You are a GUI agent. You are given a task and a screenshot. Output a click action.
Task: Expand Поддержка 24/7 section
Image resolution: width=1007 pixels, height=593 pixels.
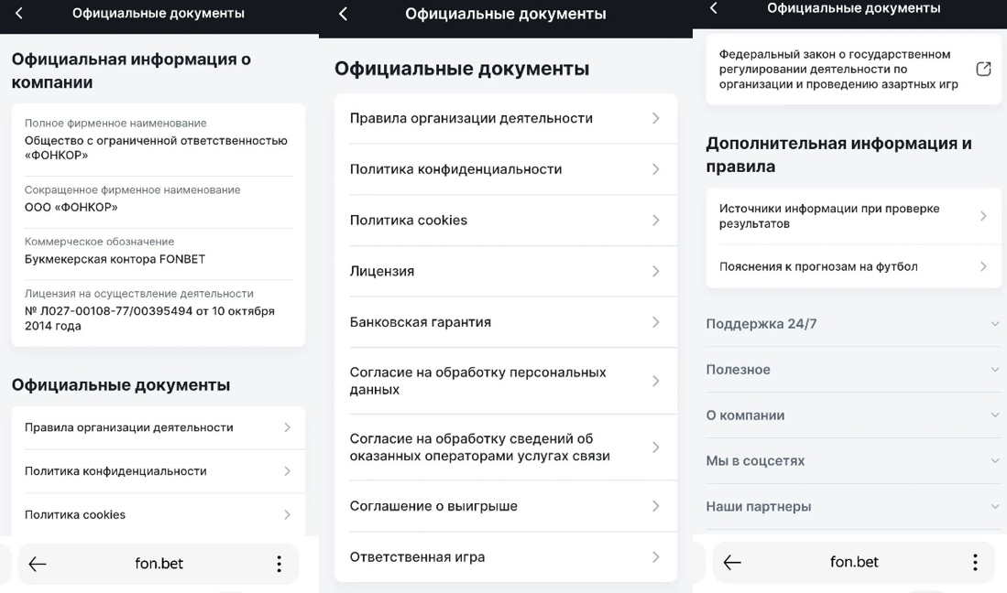click(853, 324)
